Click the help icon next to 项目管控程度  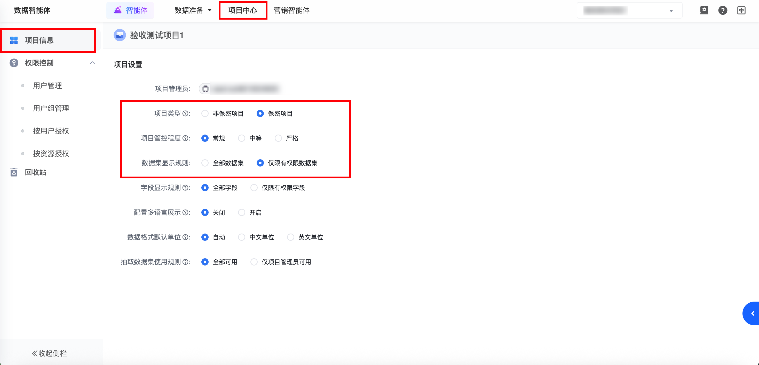point(185,138)
